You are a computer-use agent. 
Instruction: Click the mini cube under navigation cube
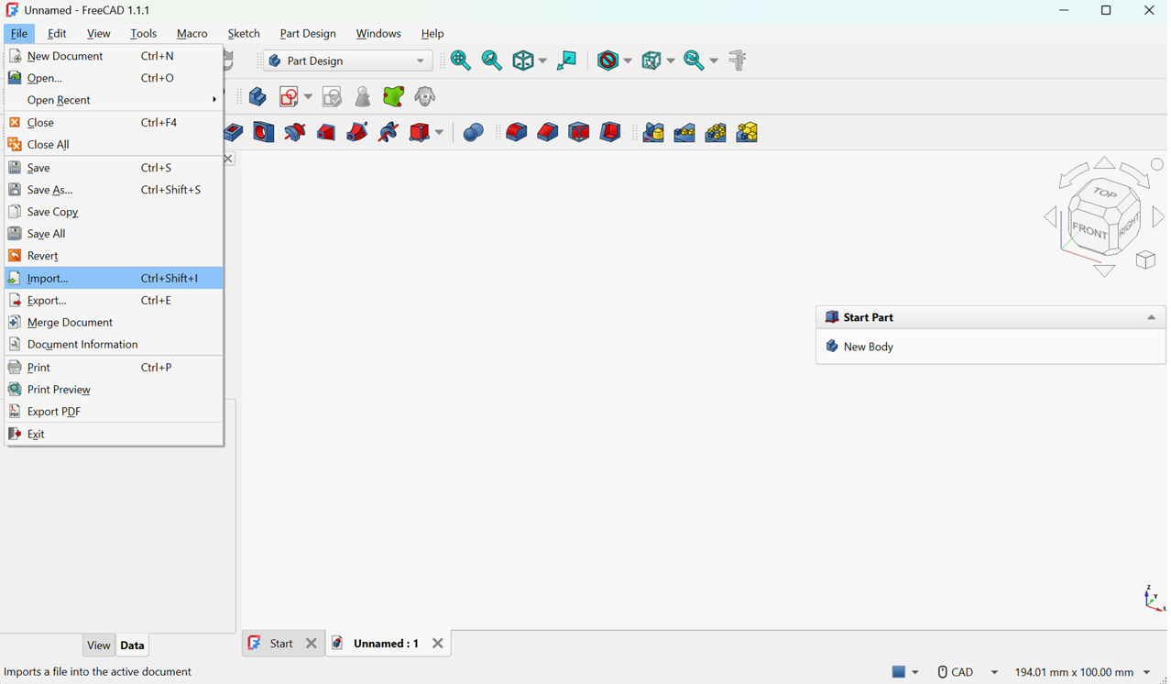pos(1145,260)
